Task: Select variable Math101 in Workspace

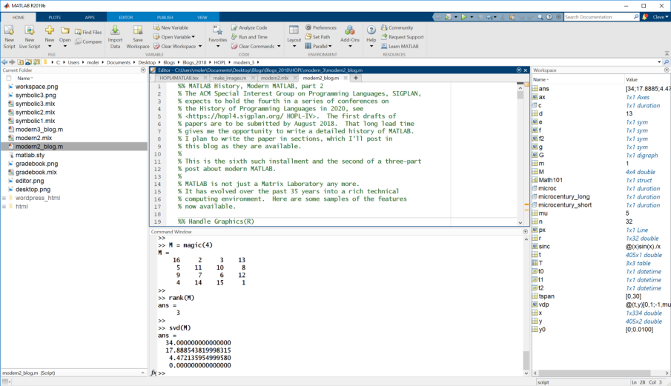Action: (550, 180)
